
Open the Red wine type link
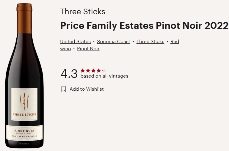pyautogui.click(x=175, y=42)
